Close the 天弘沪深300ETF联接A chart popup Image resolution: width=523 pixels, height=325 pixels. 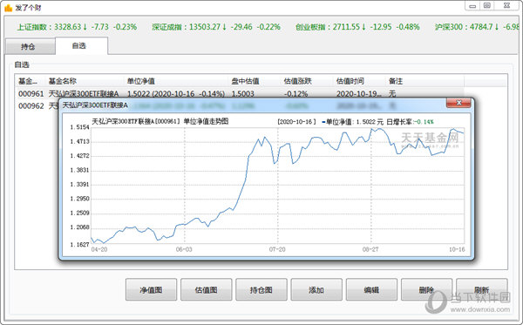coord(458,103)
